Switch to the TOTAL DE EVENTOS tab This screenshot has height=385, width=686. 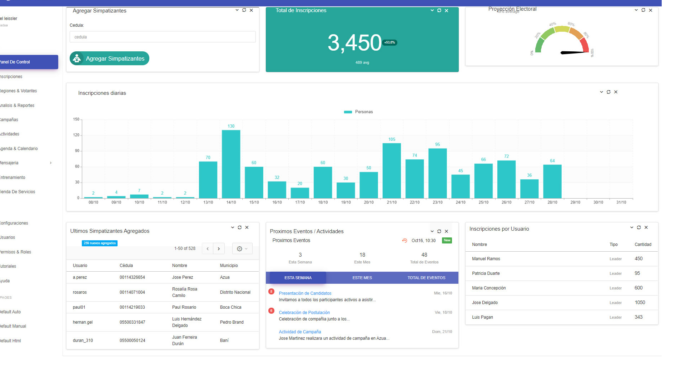(426, 278)
